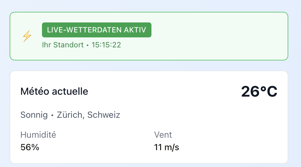Click the 15:15:22 update timestamp
Viewport: 301px width, 167px height.
(x=106, y=45)
